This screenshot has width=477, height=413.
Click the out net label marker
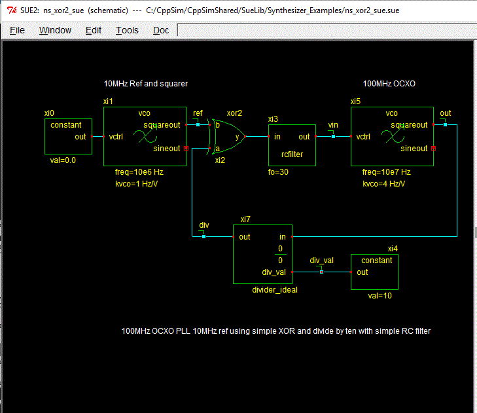(x=445, y=124)
